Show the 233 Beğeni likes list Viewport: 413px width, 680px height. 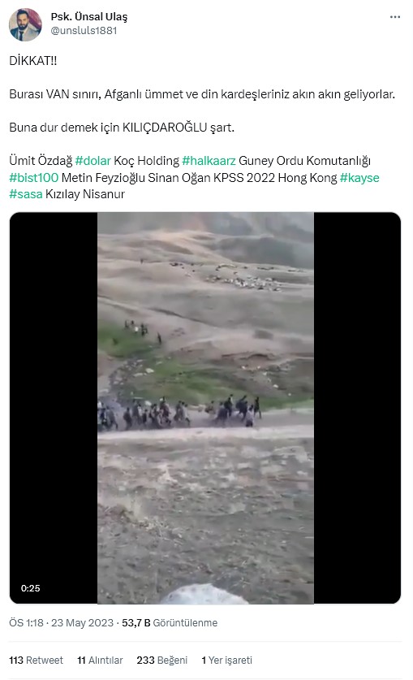tap(162, 661)
